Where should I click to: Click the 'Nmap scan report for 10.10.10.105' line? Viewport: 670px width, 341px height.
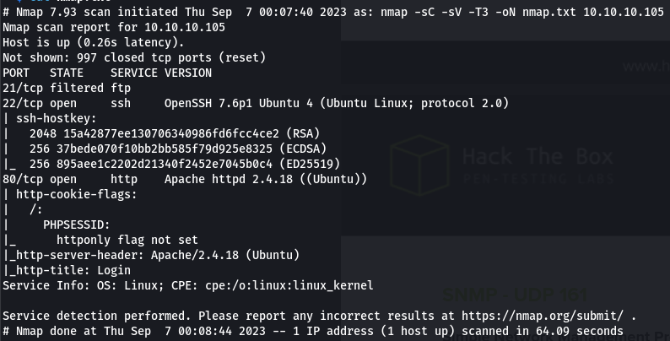(114, 27)
